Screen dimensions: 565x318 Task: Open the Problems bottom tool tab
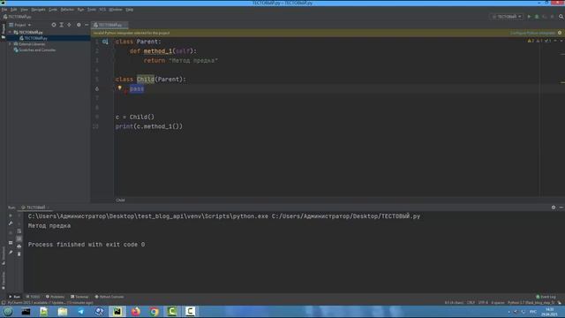tap(55, 297)
